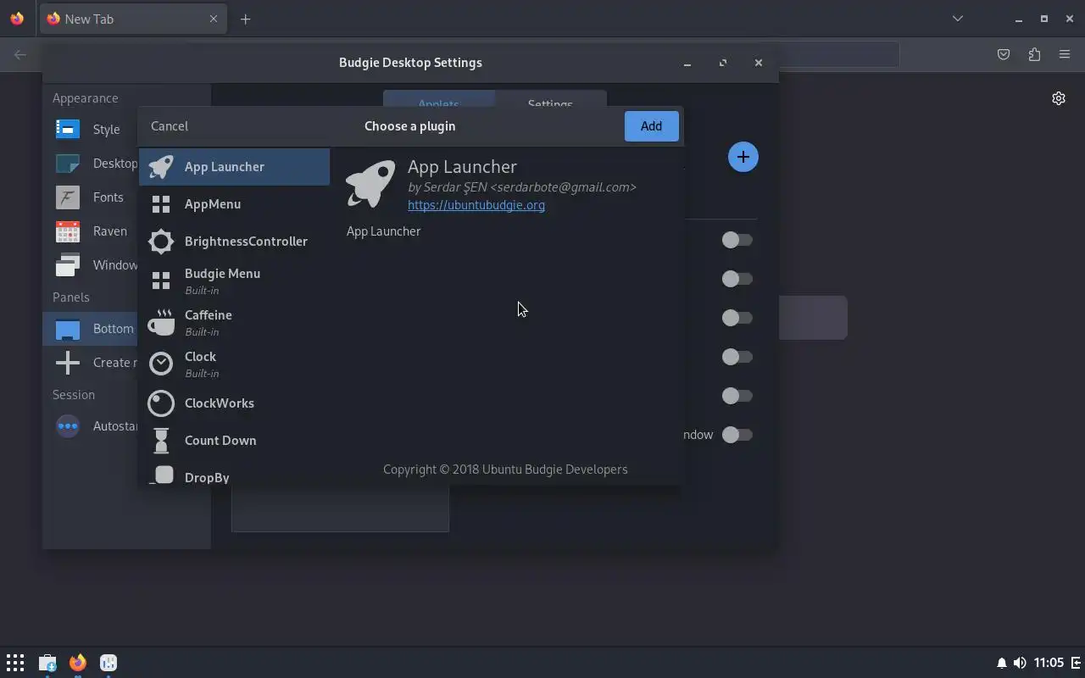The image size is (1085, 678).
Task: Click the session logout icon in tray
Action: coord(1077,663)
